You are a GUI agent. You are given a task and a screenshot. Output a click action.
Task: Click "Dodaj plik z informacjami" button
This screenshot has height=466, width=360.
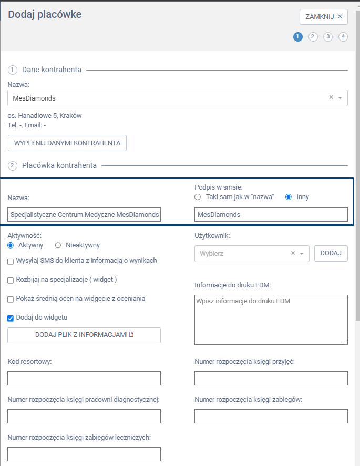[84, 335]
